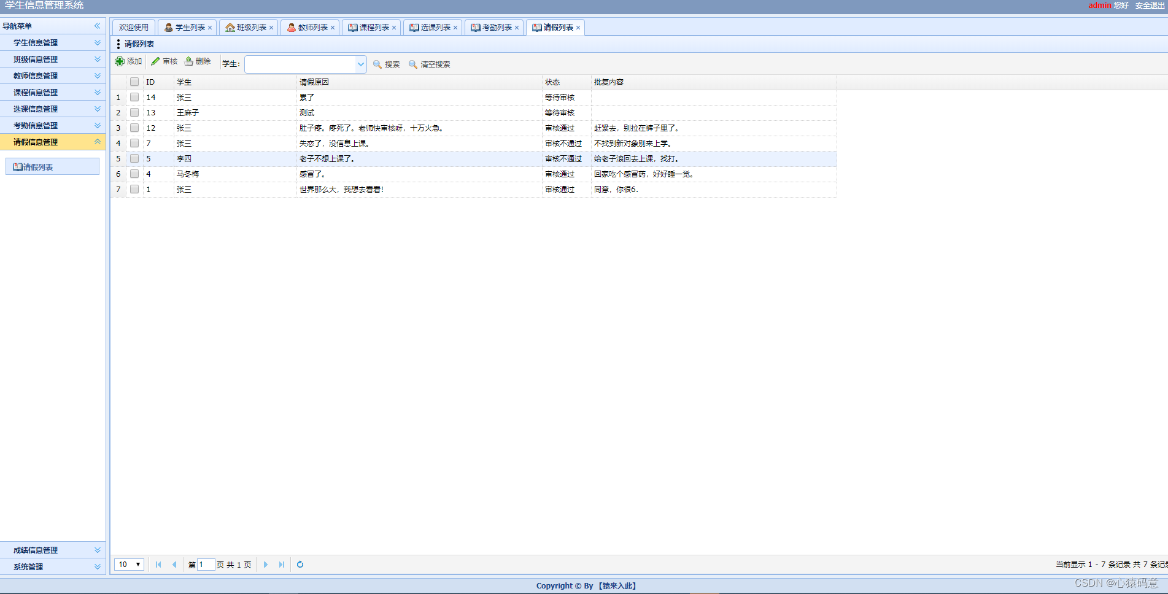Check the row with ID 1

(134, 190)
